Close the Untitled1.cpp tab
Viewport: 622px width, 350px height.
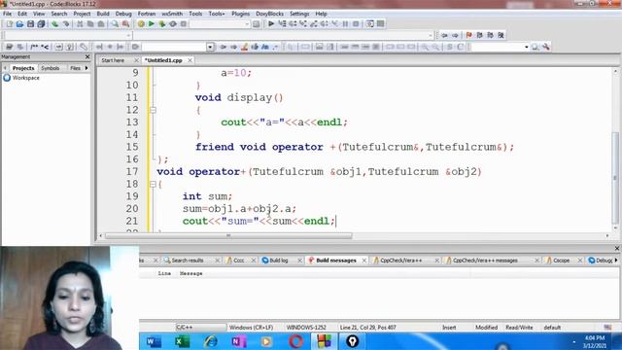(x=190, y=60)
